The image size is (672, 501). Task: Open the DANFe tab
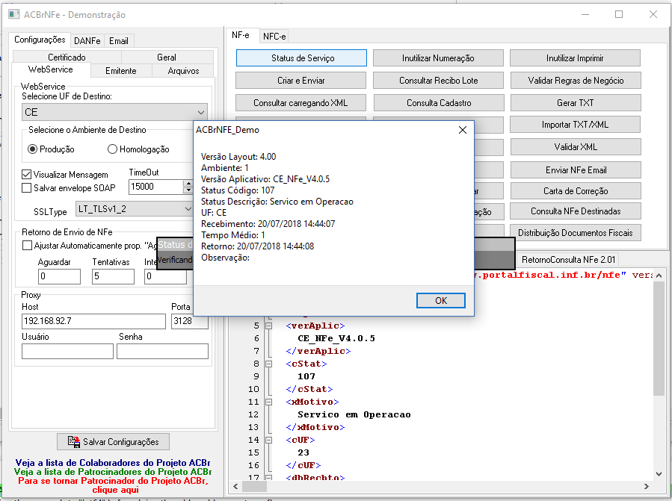(87, 40)
